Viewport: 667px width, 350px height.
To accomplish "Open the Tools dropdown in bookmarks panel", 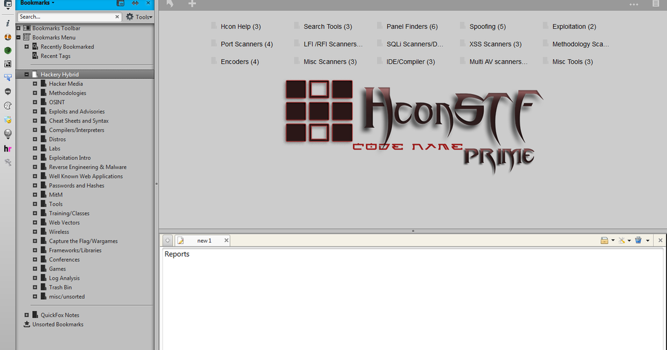I will click(x=139, y=17).
